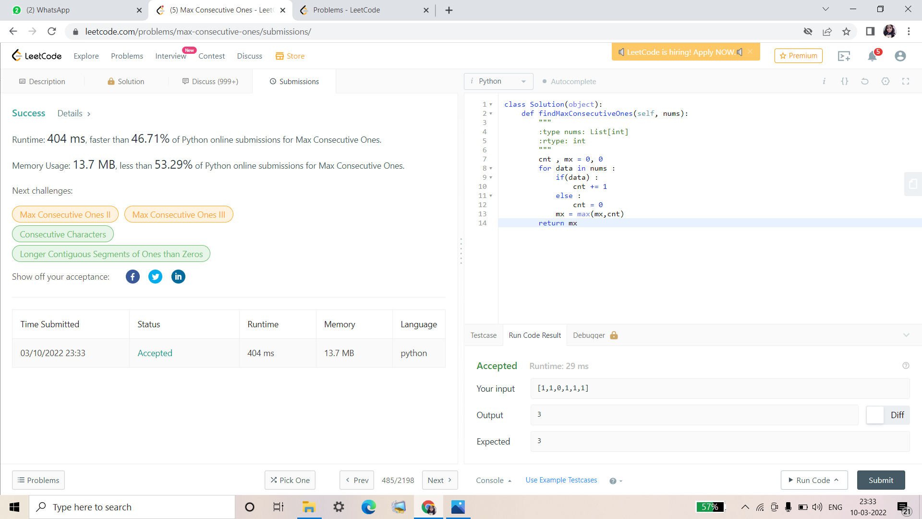Fold code at line 8 arrow
This screenshot has height=519, width=922.
[x=491, y=168]
